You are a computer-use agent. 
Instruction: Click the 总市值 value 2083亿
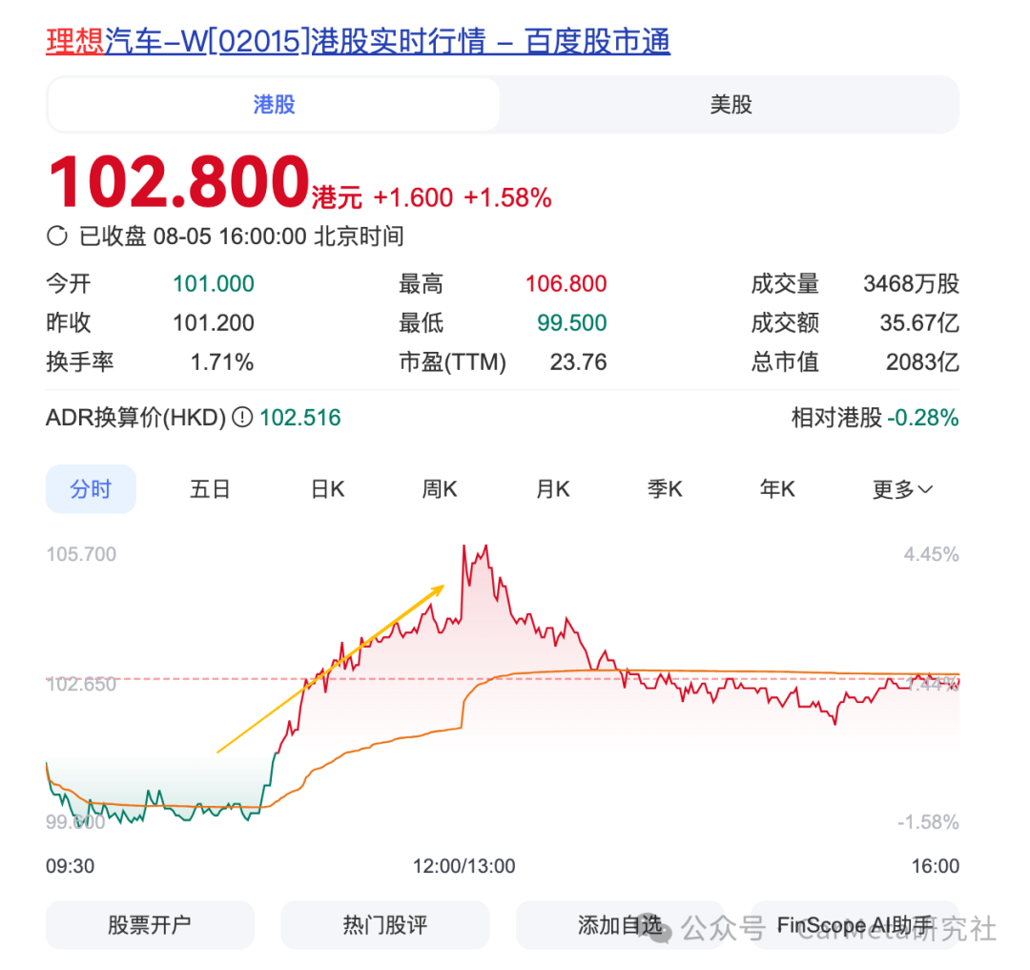point(923,361)
